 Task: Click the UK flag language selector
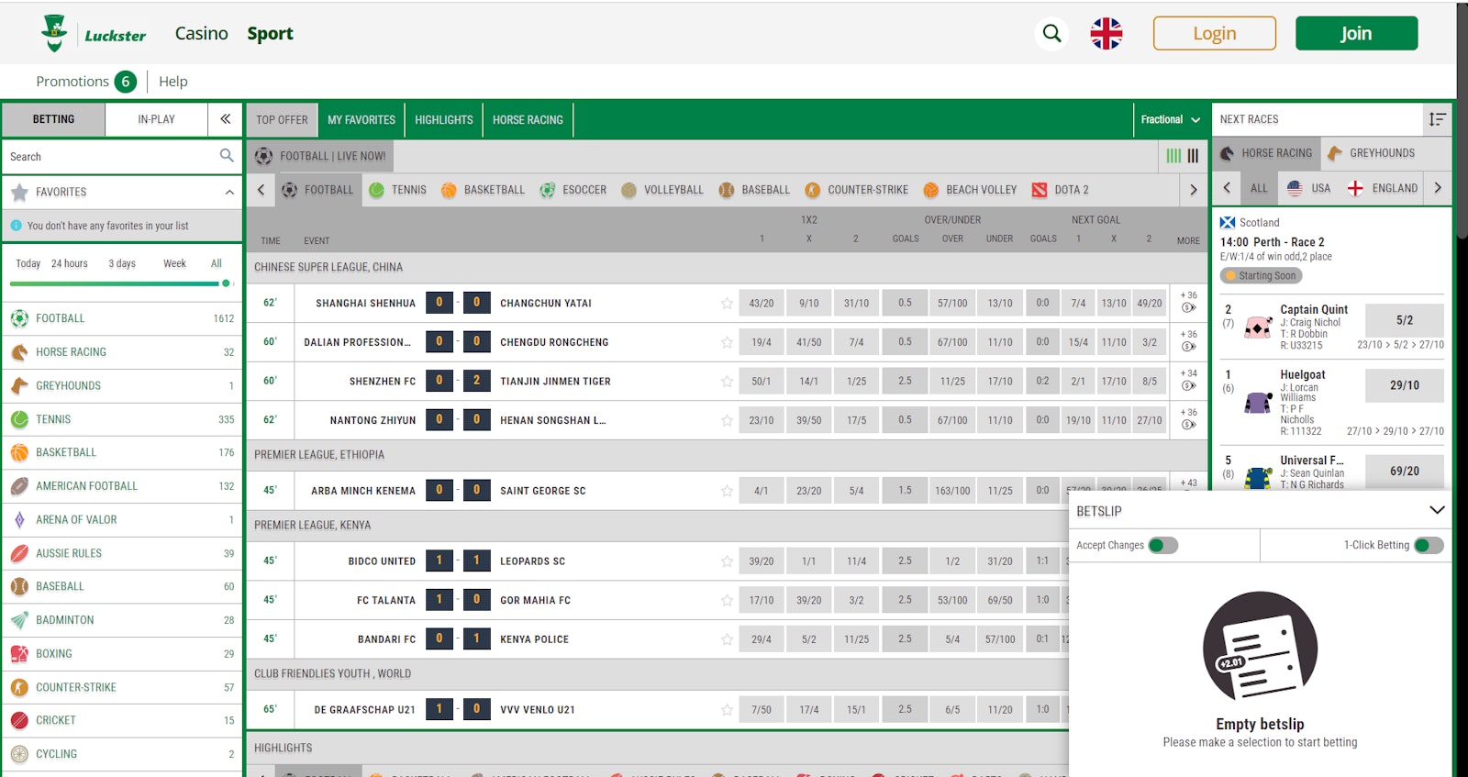1106,34
